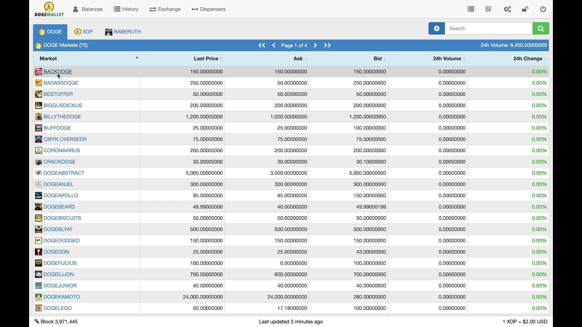Go to previous page arrow
Image resolution: width=582 pixels, height=327 pixels.
tap(274, 45)
